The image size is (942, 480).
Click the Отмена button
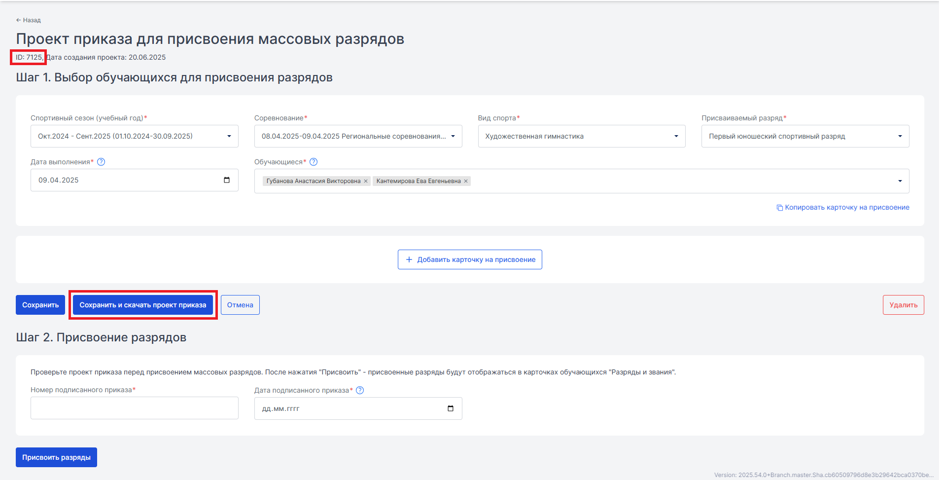point(240,305)
